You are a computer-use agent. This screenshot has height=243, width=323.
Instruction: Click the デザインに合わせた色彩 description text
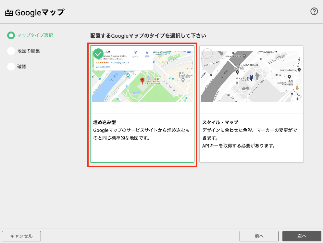click(250, 134)
